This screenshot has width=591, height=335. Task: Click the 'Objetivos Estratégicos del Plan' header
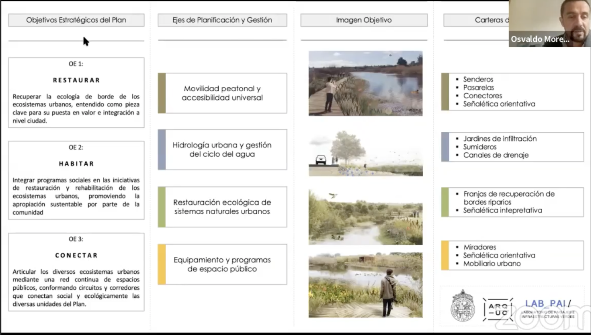pyautogui.click(x=76, y=20)
